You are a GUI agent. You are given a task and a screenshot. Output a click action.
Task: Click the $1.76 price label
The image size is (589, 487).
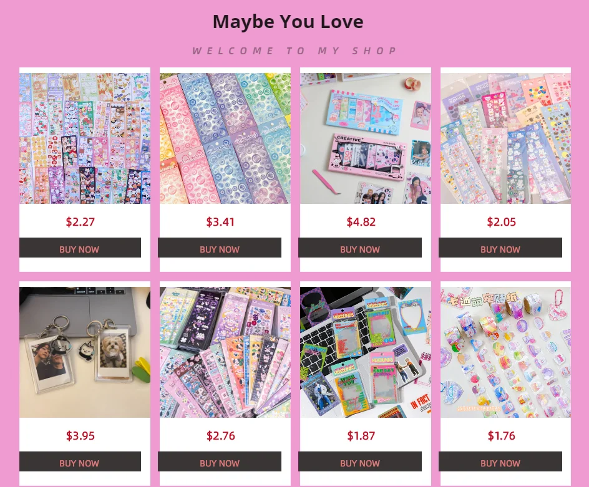(502, 436)
